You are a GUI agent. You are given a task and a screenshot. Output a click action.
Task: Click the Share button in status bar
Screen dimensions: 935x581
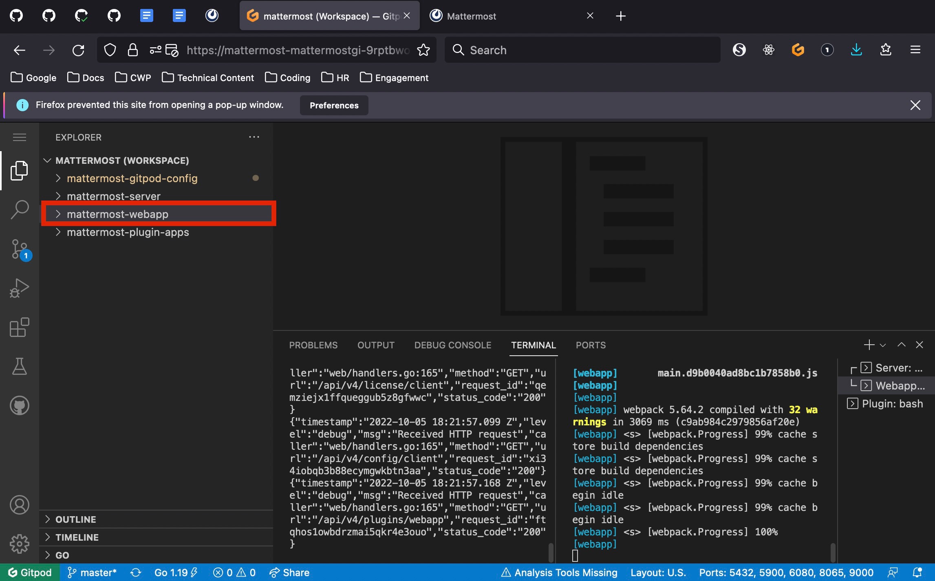pyautogui.click(x=289, y=572)
